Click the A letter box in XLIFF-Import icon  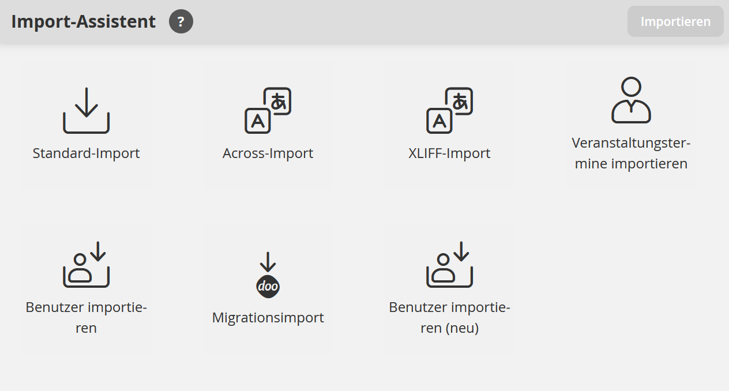(439, 121)
